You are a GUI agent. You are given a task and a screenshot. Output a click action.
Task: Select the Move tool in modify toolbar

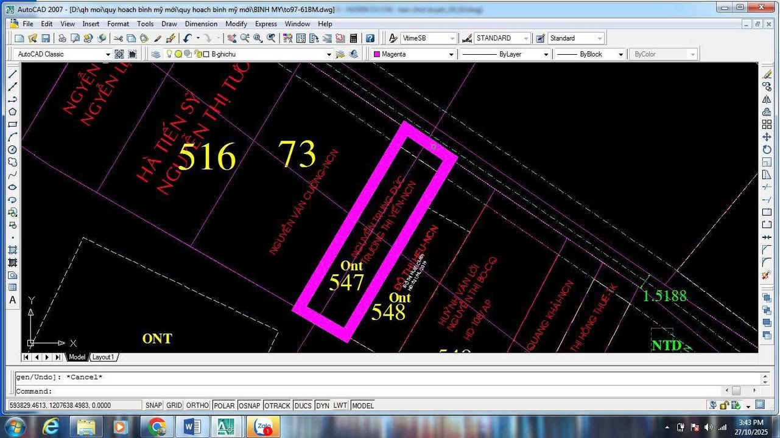click(x=767, y=137)
